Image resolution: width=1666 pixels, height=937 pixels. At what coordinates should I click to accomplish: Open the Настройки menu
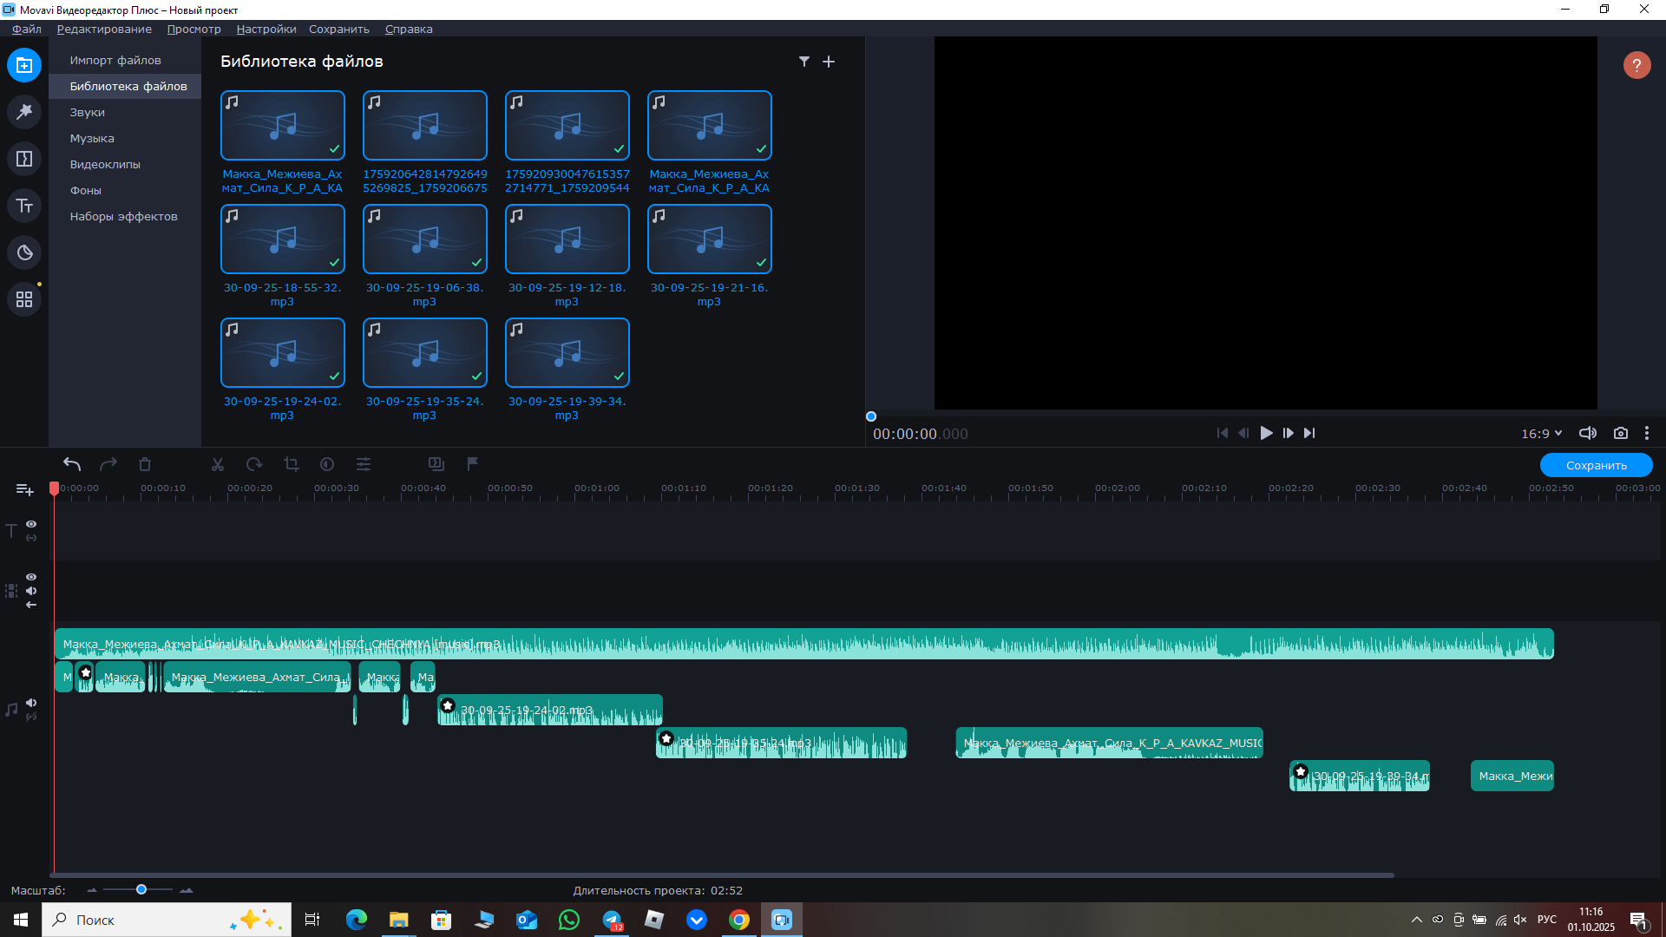tap(266, 29)
